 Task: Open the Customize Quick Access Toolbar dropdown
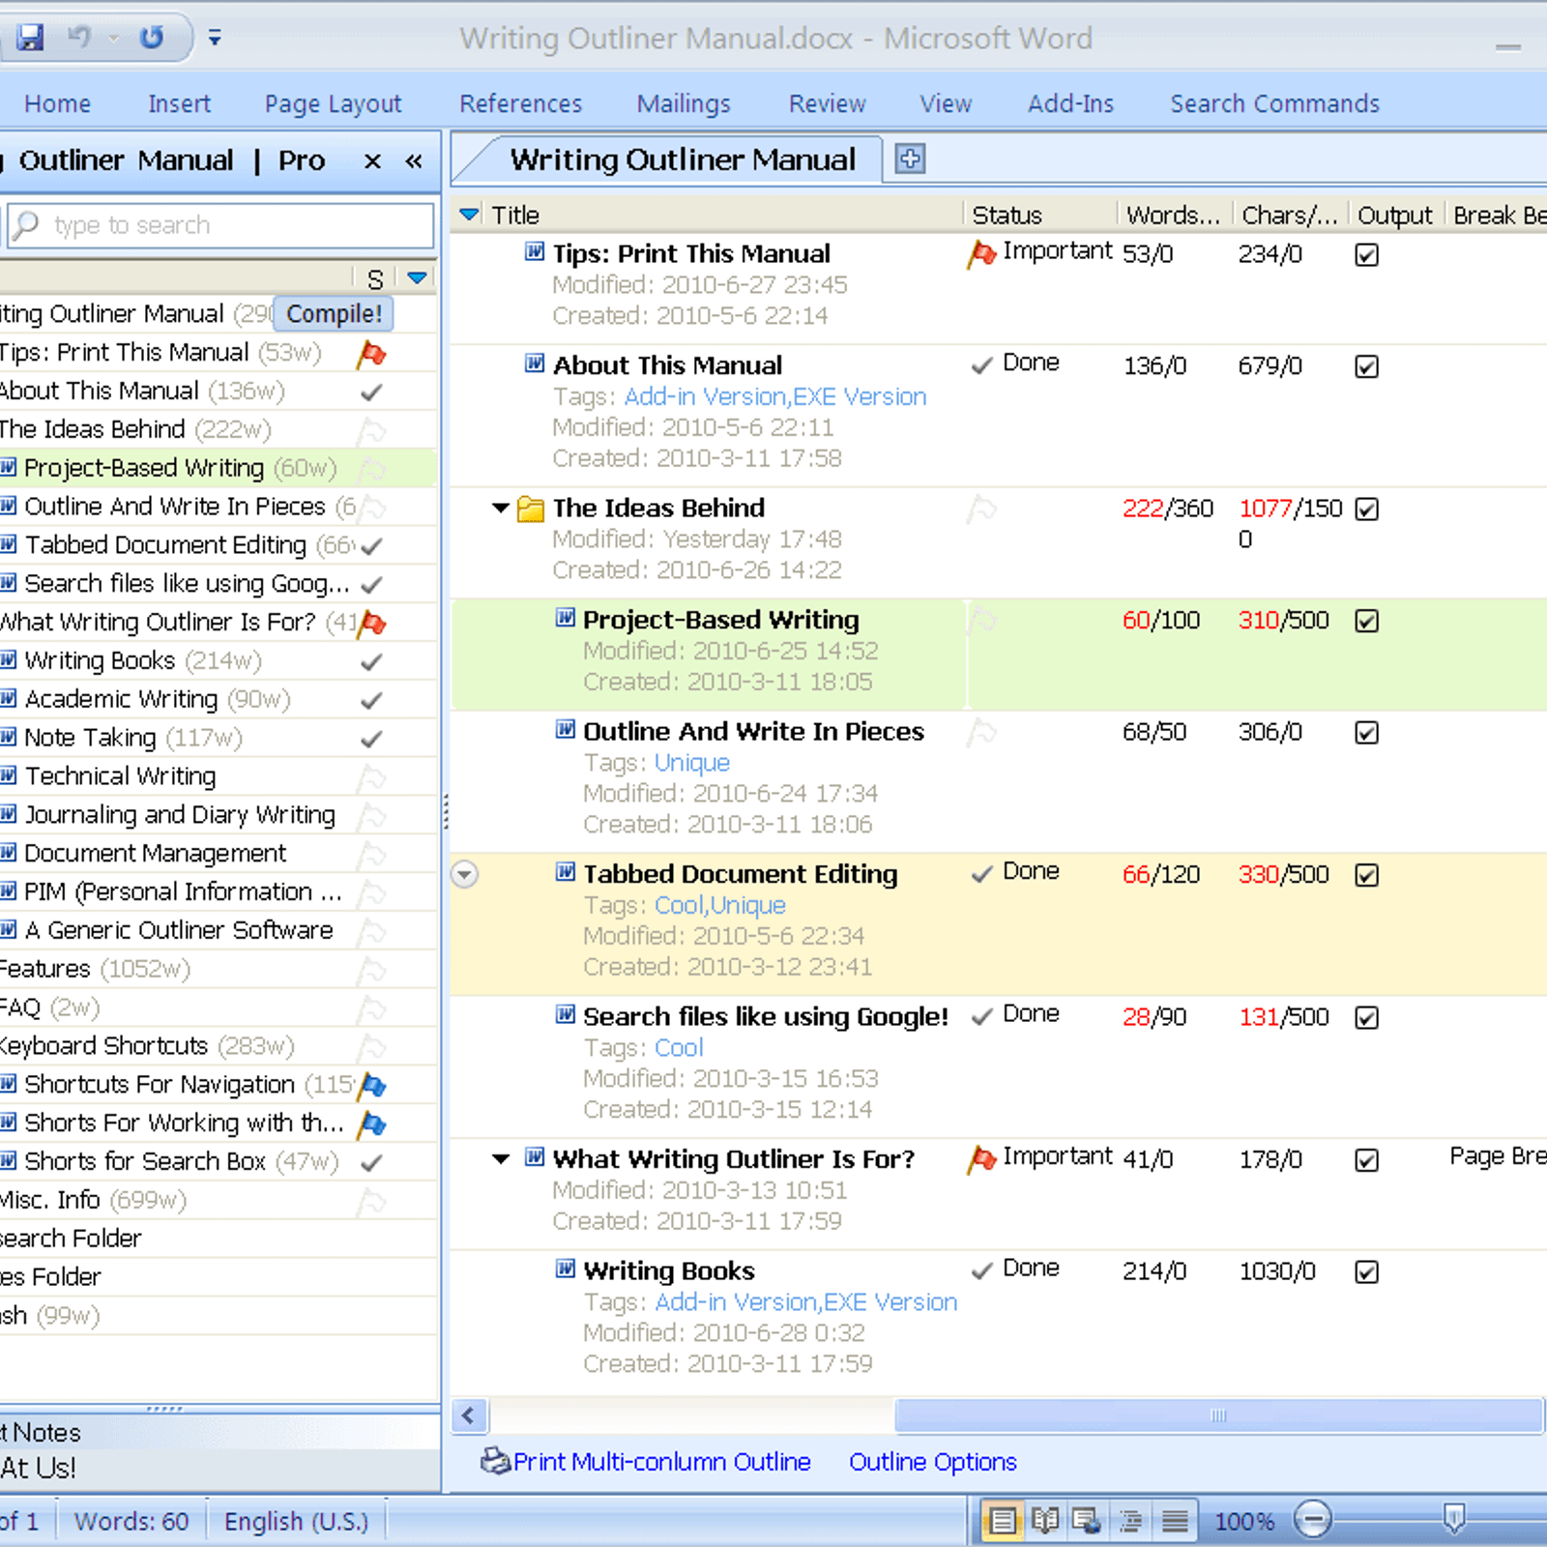(215, 38)
